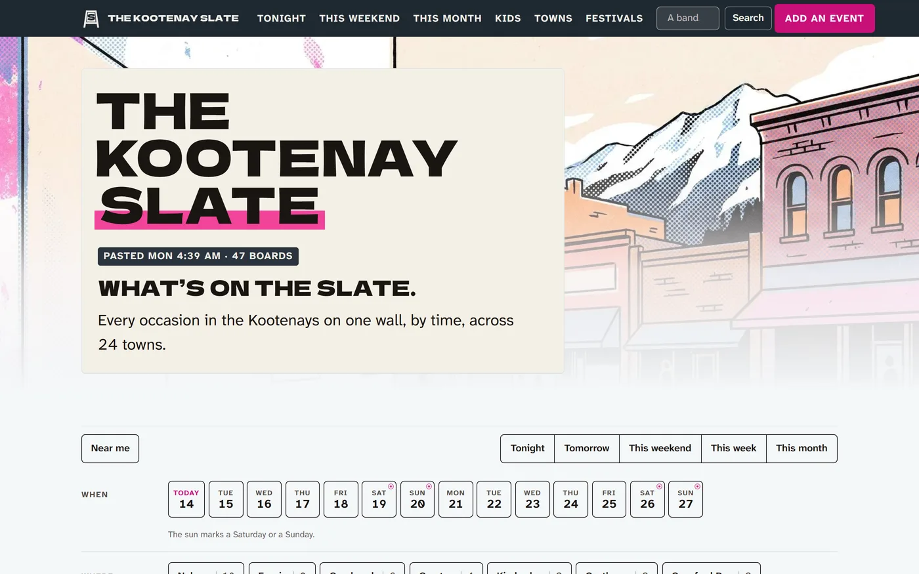This screenshot has width=919, height=574.
Task: Go to This Weekend in navigation
Action: click(x=359, y=18)
